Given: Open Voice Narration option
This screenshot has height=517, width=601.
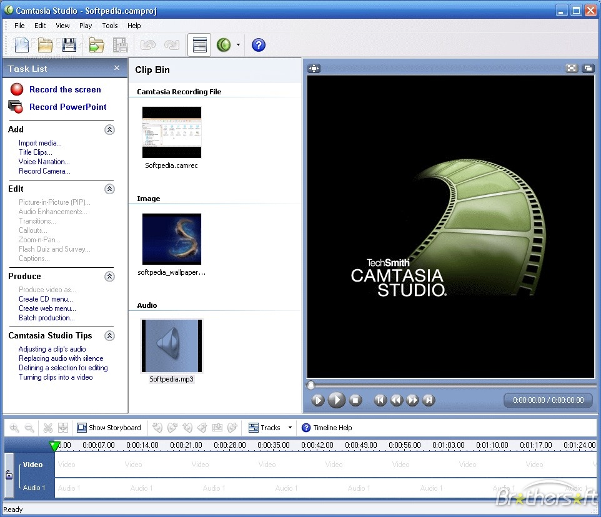Looking at the screenshot, I should tap(44, 162).
